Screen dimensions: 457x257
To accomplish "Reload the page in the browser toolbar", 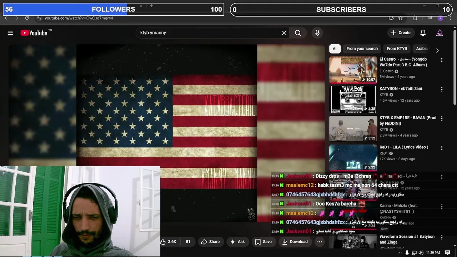I will pos(27,18).
